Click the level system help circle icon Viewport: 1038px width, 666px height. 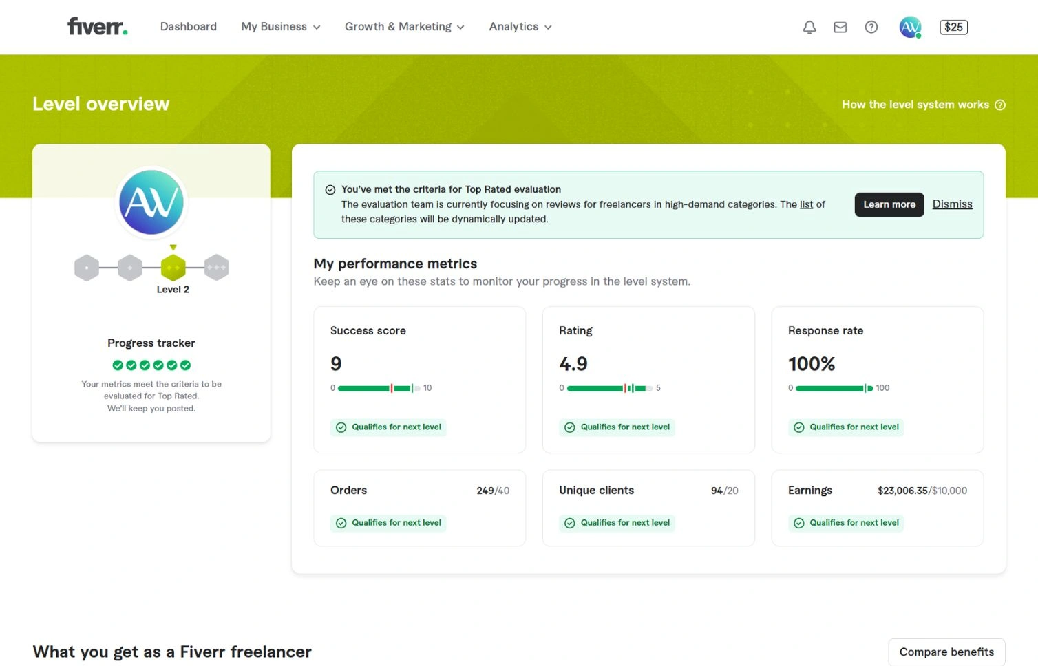click(1000, 105)
